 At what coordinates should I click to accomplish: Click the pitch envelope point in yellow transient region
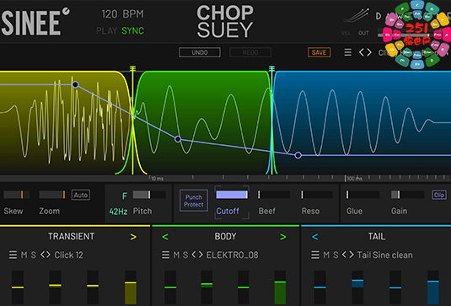tap(75, 84)
